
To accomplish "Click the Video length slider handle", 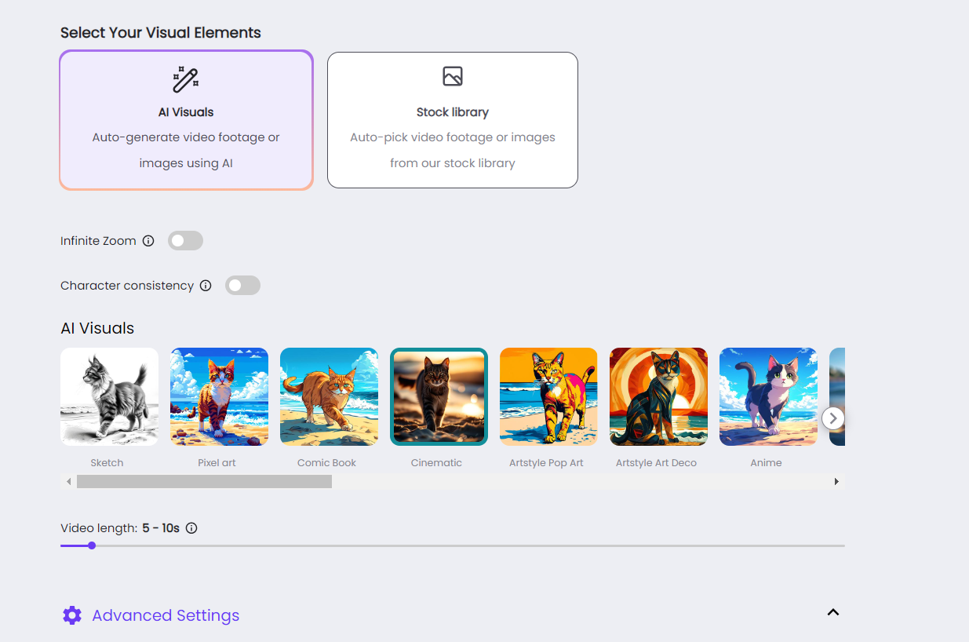I will pos(92,545).
